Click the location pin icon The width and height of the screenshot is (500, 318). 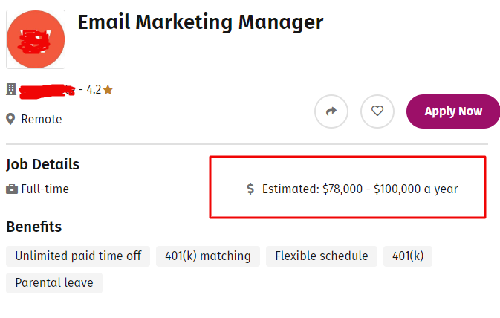click(11, 119)
